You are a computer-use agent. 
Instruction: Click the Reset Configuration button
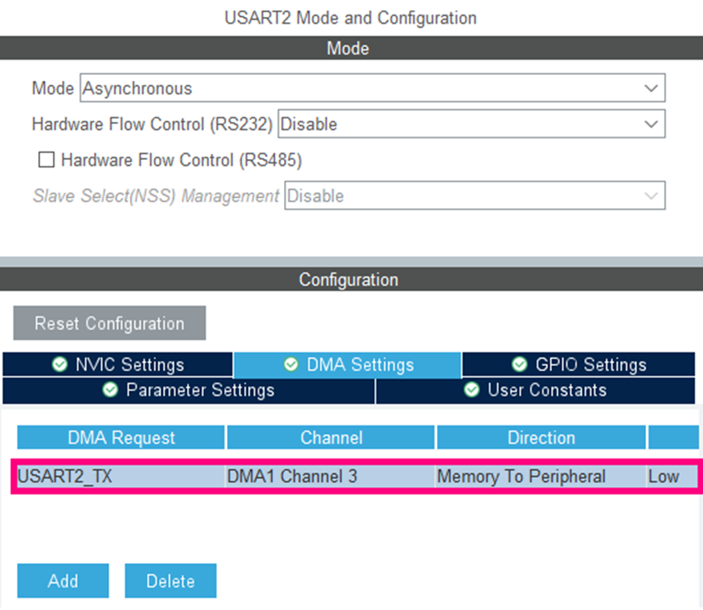tap(109, 323)
